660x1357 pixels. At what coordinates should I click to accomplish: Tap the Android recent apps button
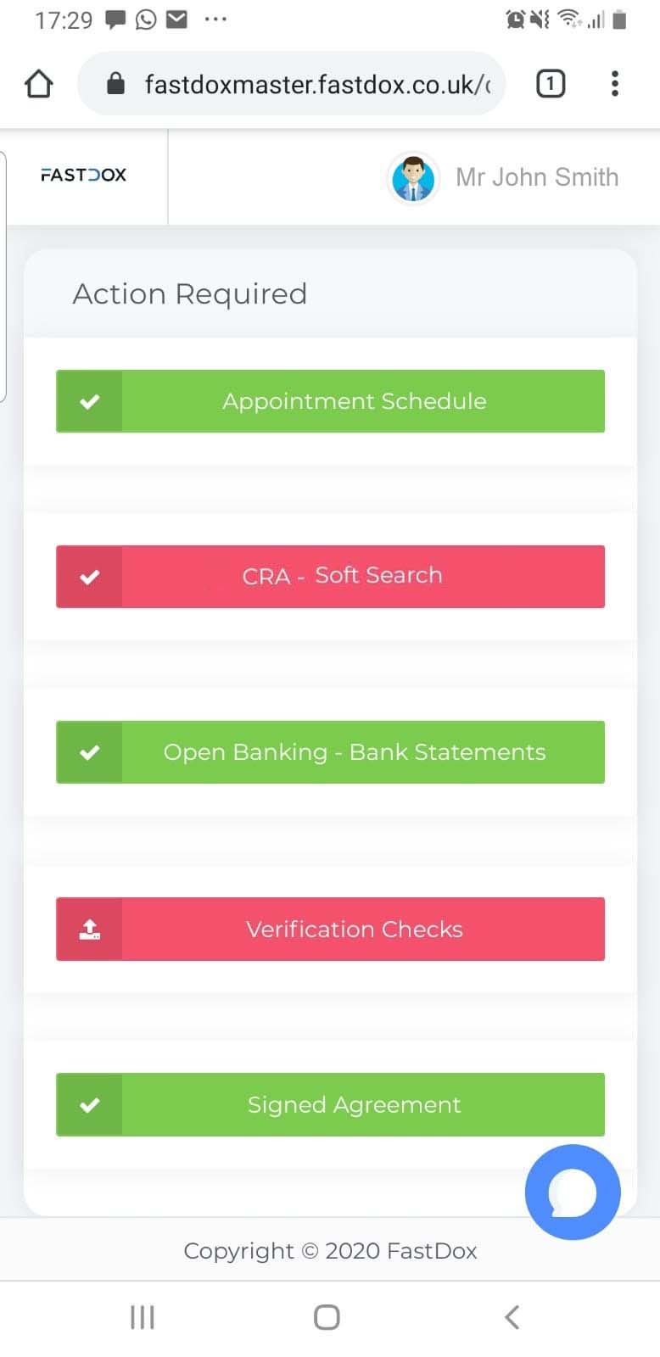pyautogui.click(x=142, y=1317)
